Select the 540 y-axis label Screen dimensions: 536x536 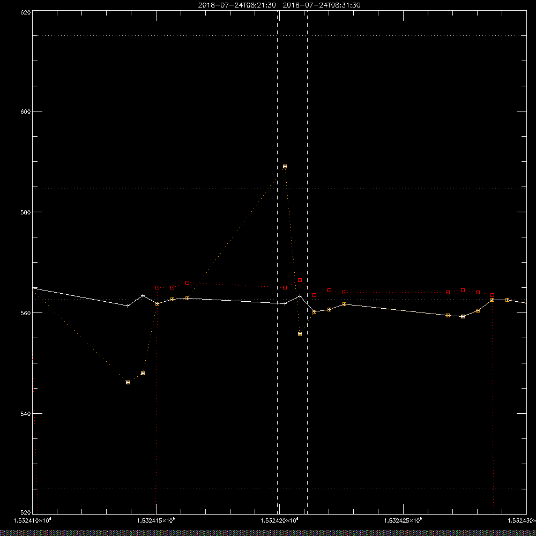click(x=26, y=414)
